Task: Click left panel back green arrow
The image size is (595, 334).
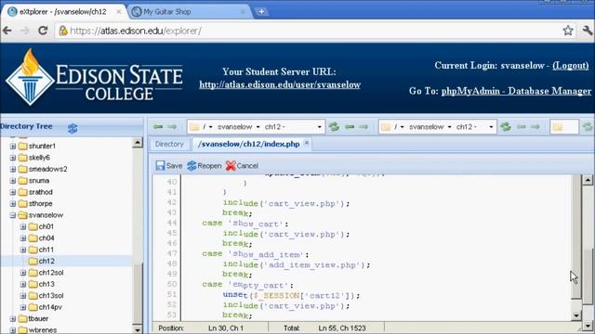Action: 158,126
